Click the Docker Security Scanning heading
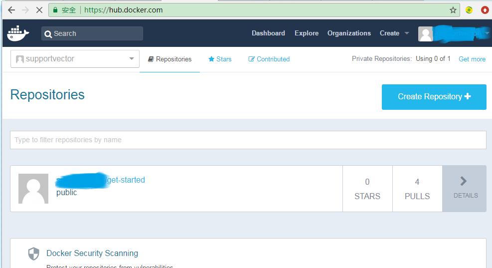The height and width of the screenshot is (268, 492). (x=92, y=253)
